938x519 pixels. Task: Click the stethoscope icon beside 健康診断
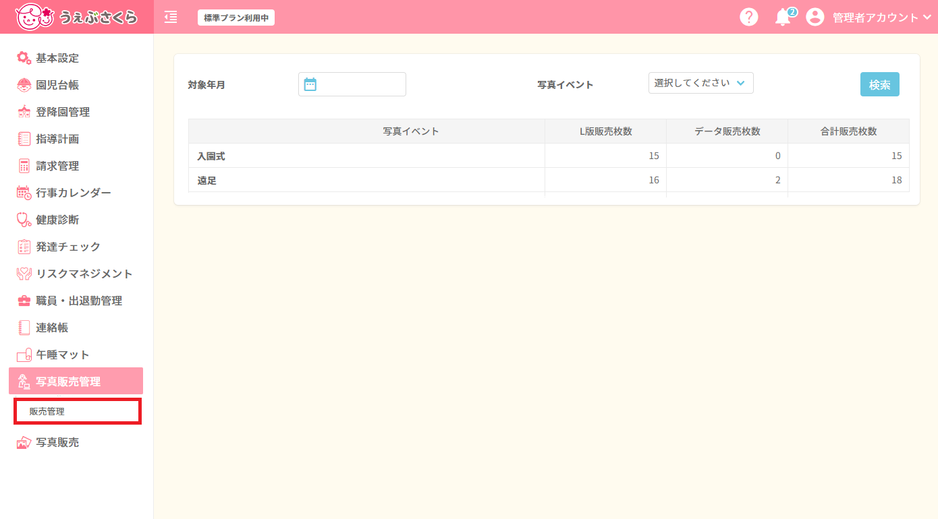(24, 220)
